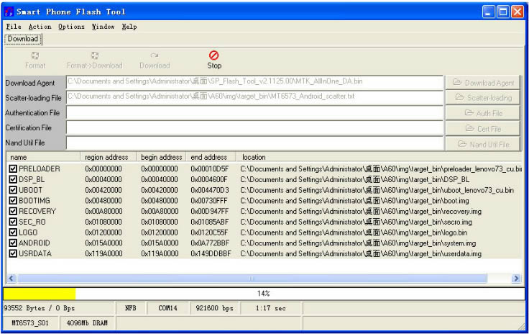Click the Stop toolbar icon
This screenshot has width=529, height=334.
click(213, 55)
